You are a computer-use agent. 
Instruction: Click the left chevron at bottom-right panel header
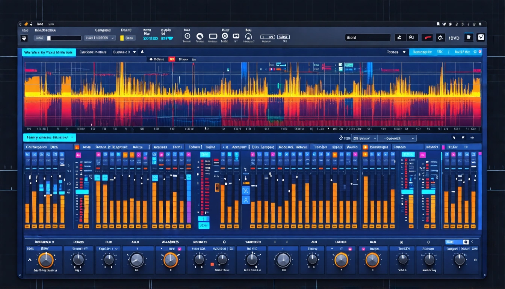(472, 242)
